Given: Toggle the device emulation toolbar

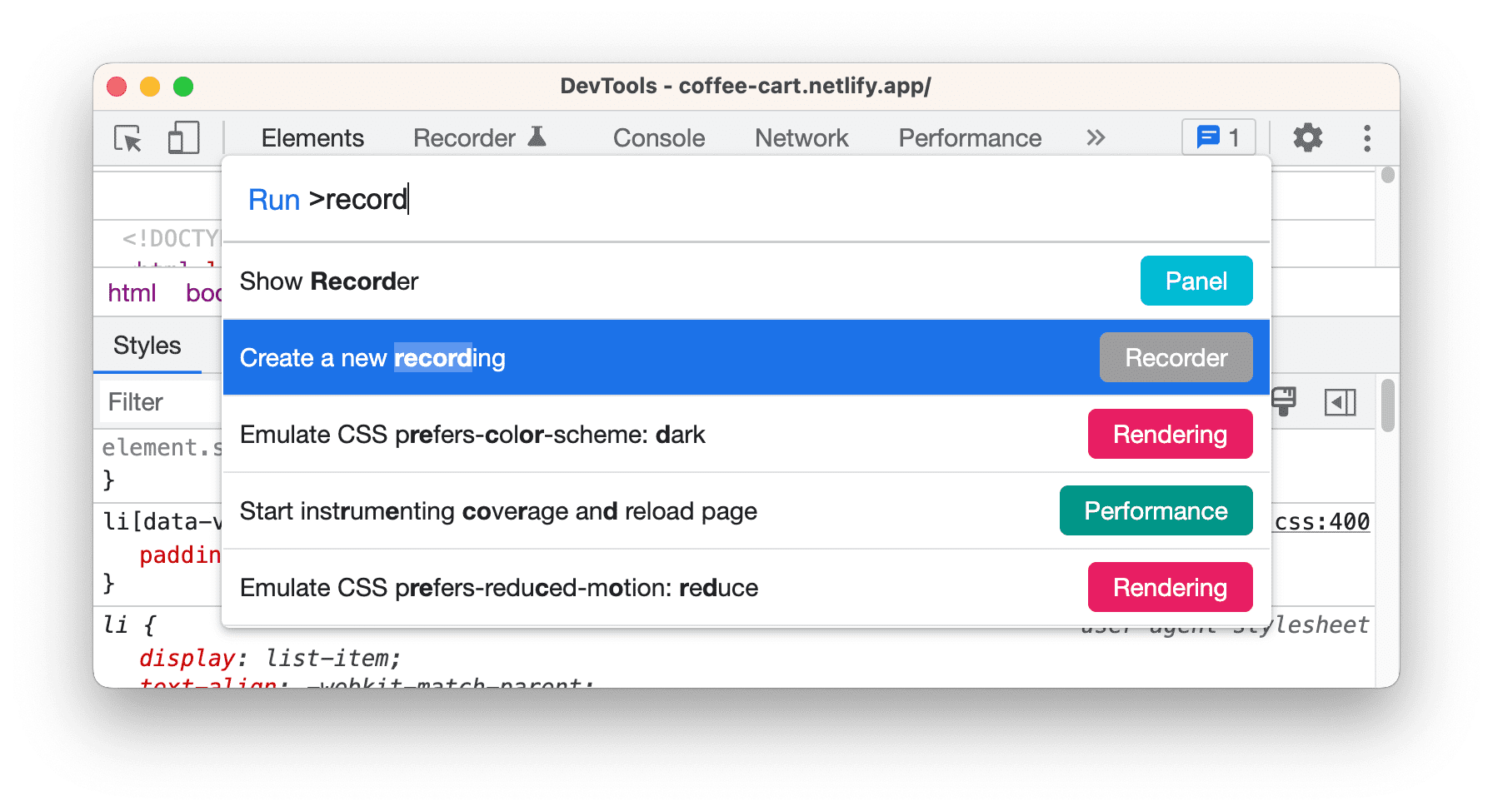Looking at the screenshot, I should [x=183, y=138].
